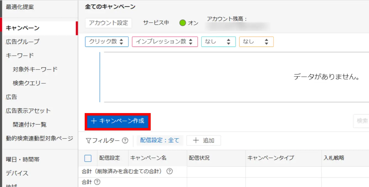The height and width of the screenshot is (187, 369).
Task: Open アカウント設定
Action: tap(108, 23)
